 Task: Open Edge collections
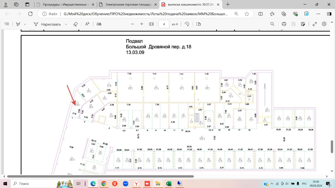284,14
